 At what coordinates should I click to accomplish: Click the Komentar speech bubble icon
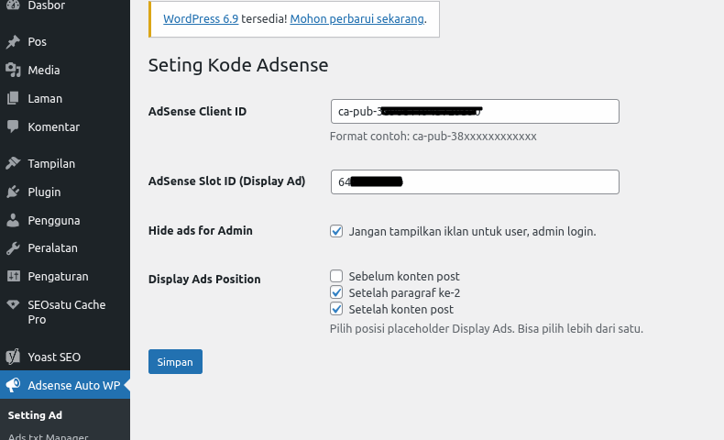pos(13,127)
